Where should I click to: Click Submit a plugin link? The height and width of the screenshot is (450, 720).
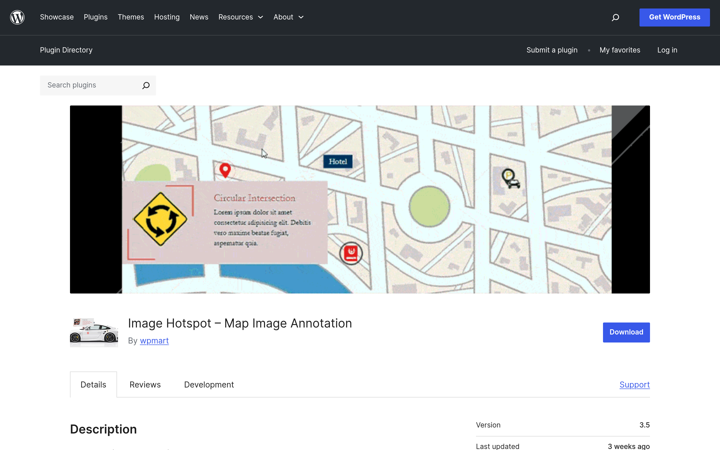(552, 50)
